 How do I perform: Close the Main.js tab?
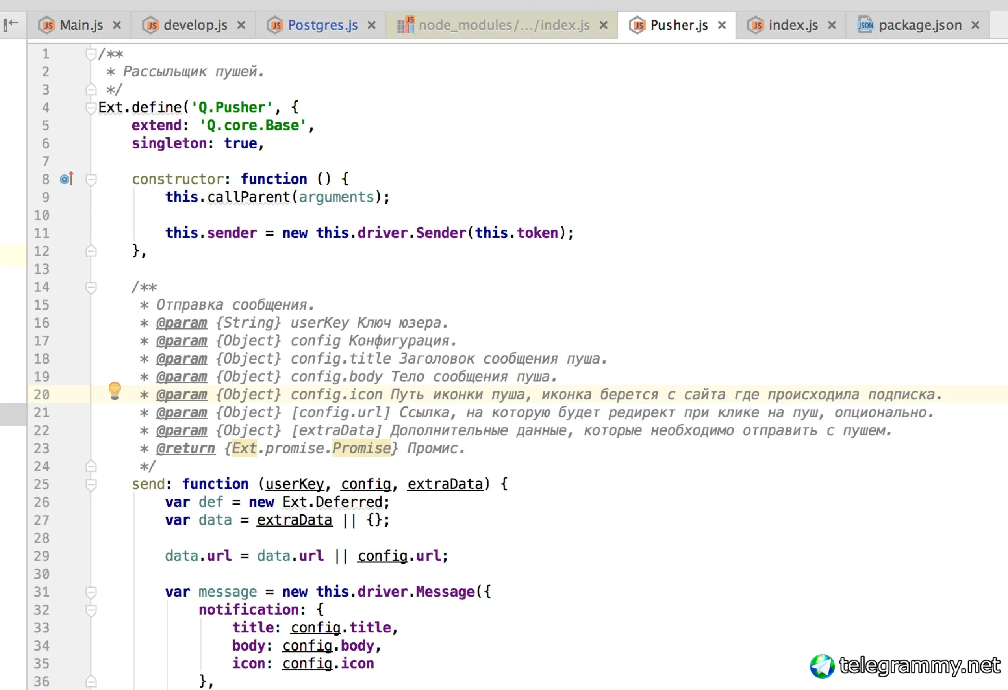tap(117, 25)
